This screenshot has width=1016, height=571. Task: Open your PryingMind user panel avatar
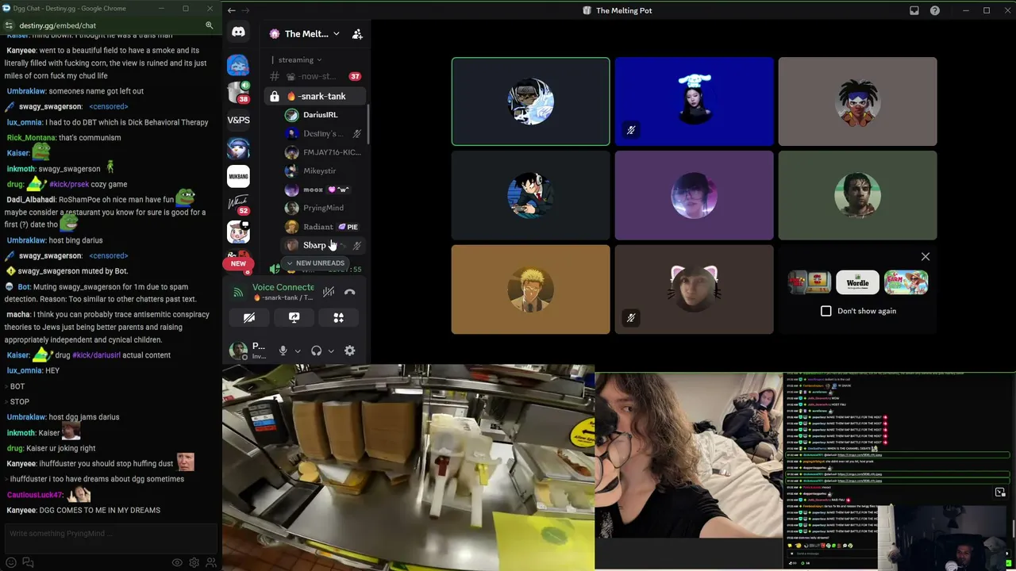click(238, 351)
